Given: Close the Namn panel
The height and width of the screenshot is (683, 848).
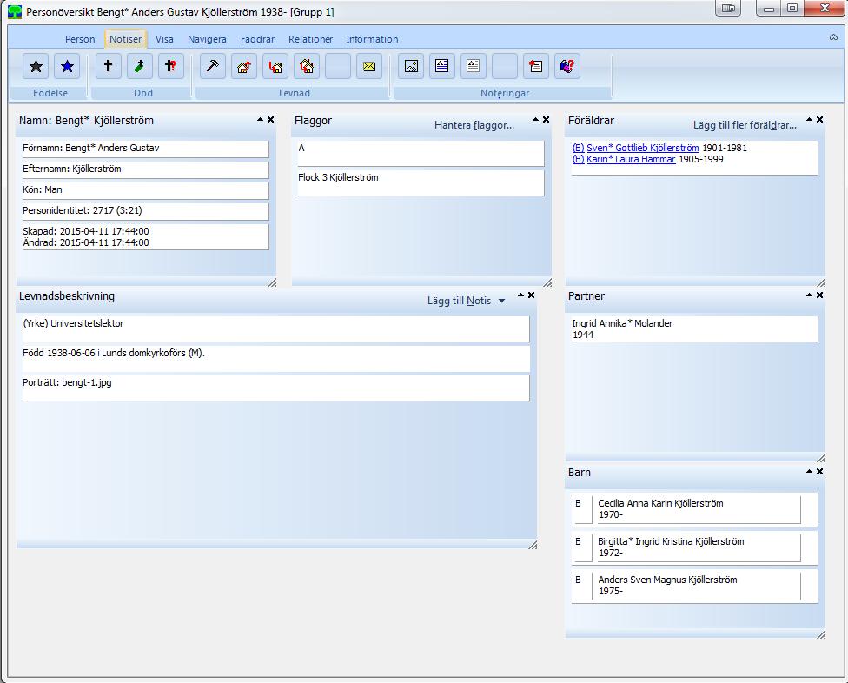Looking at the screenshot, I should coord(270,120).
